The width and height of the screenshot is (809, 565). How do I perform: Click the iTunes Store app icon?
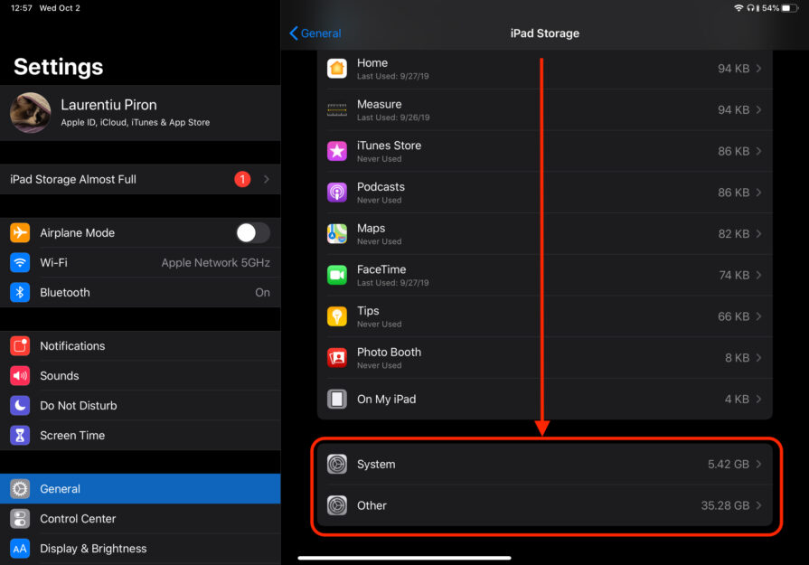tap(336, 151)
